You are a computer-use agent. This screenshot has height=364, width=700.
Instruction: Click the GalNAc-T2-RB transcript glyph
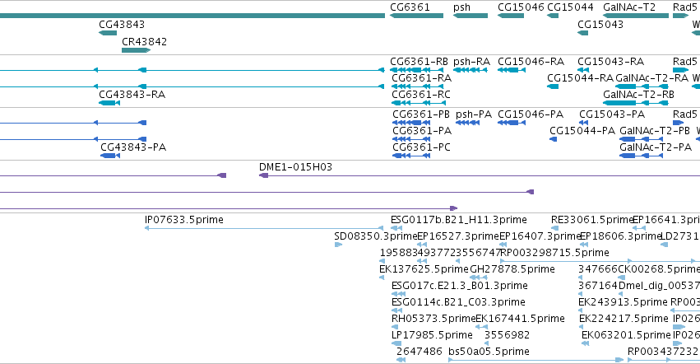(636, 103)
